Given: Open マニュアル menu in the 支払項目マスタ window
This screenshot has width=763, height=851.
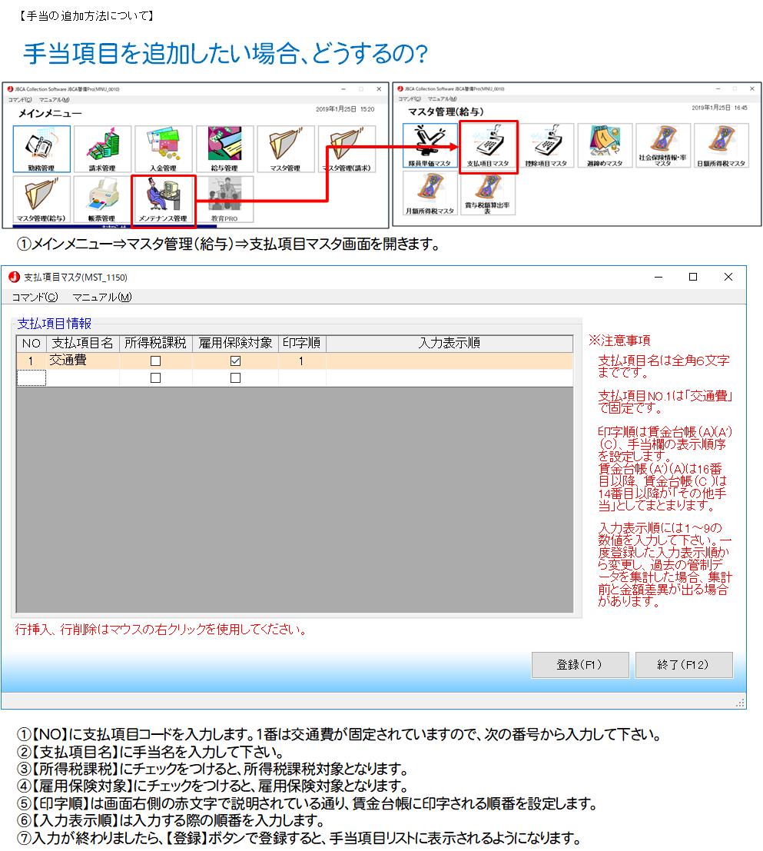Looking at the screenshot, I should (101, 297).
